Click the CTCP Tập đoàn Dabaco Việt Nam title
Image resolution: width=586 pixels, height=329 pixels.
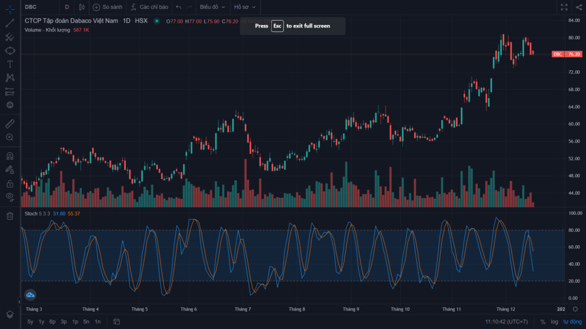point(72,21)
